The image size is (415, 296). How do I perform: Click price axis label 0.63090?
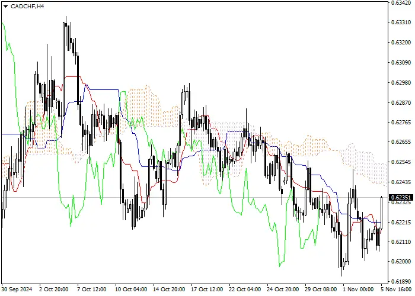pos(401,63)
